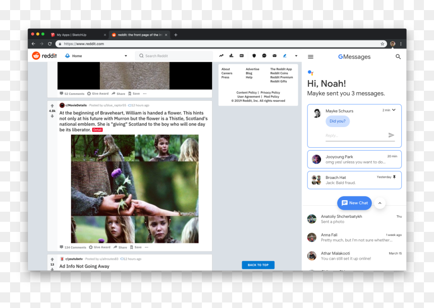Open the Reddit chat bubble icon

(264, 55)
